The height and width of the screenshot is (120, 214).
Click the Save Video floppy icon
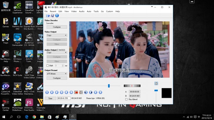[52, 16]
